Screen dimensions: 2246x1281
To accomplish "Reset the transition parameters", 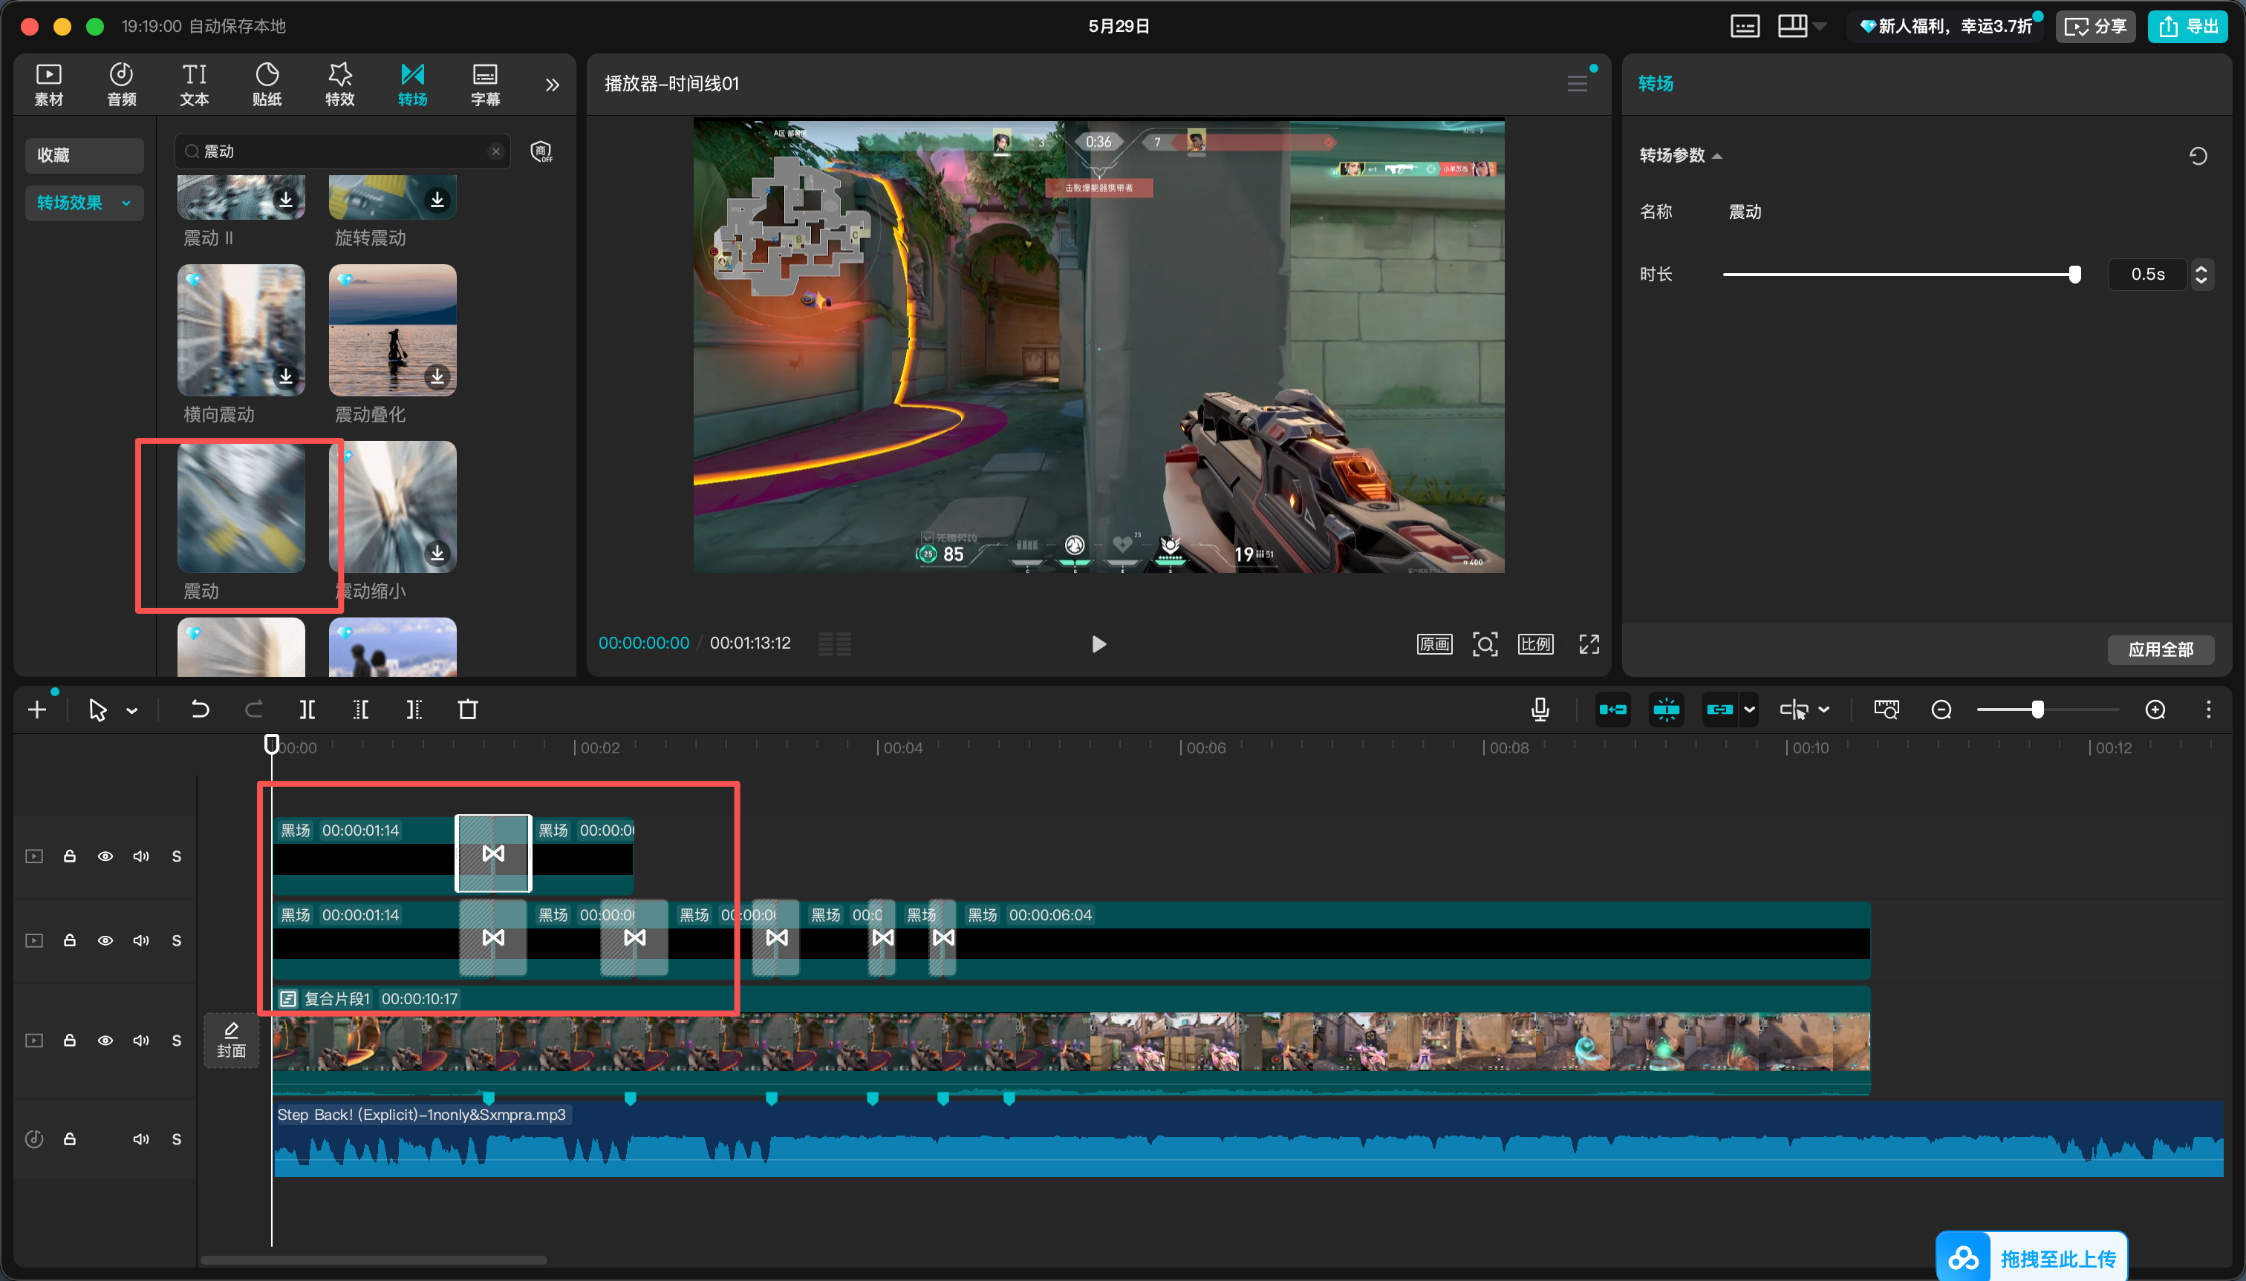I will pyautogui.click(x=2198, y=156).
